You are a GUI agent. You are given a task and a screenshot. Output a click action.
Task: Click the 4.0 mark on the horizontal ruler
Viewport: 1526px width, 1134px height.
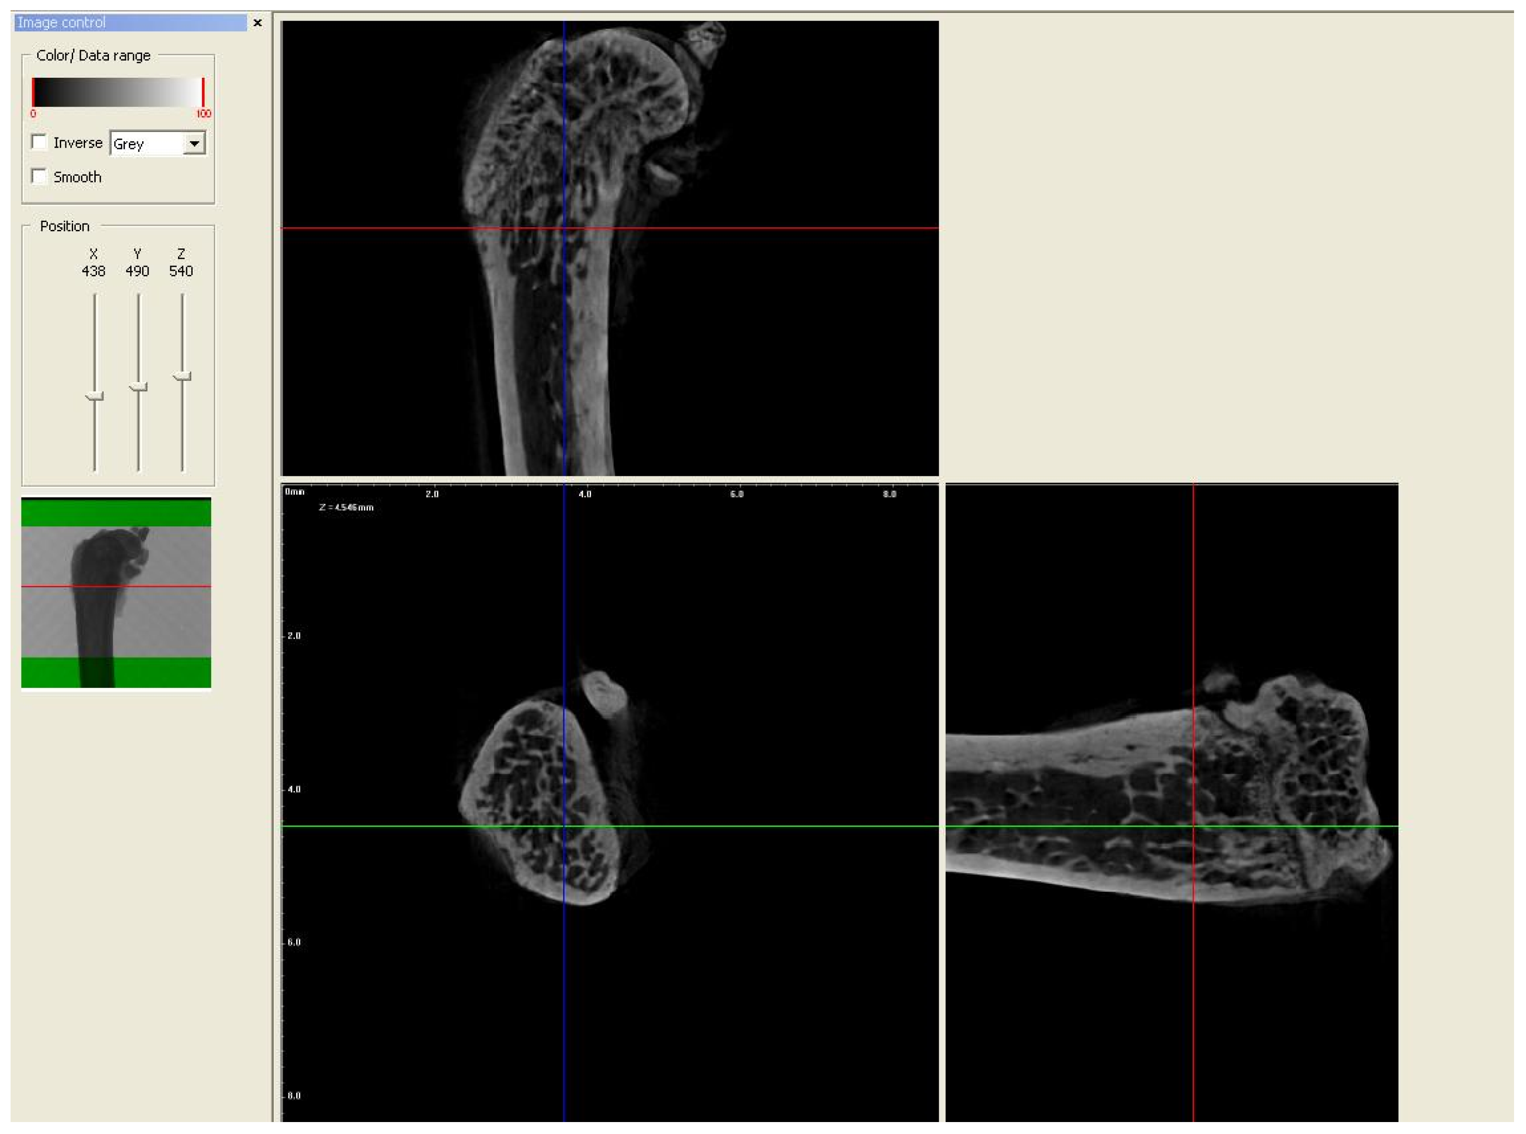point(585,493)
